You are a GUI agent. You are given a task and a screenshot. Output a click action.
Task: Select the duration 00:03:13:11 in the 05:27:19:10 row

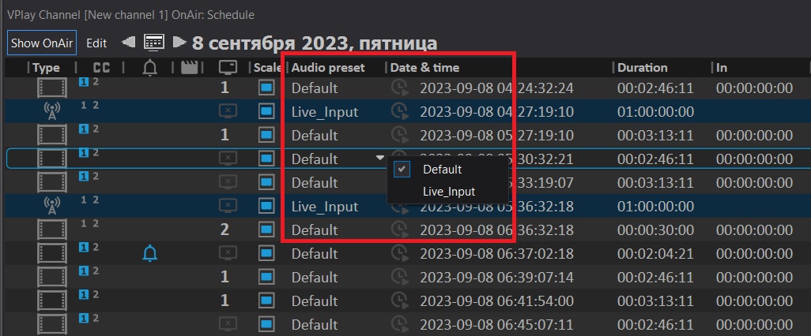pyautogui.click(x=654, y=135)
